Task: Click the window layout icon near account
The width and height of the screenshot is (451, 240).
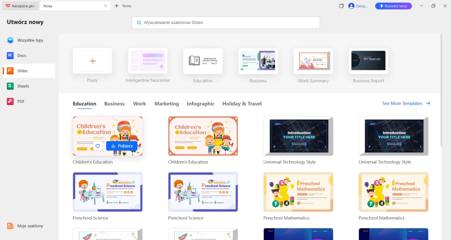Action: pos(341,6)
